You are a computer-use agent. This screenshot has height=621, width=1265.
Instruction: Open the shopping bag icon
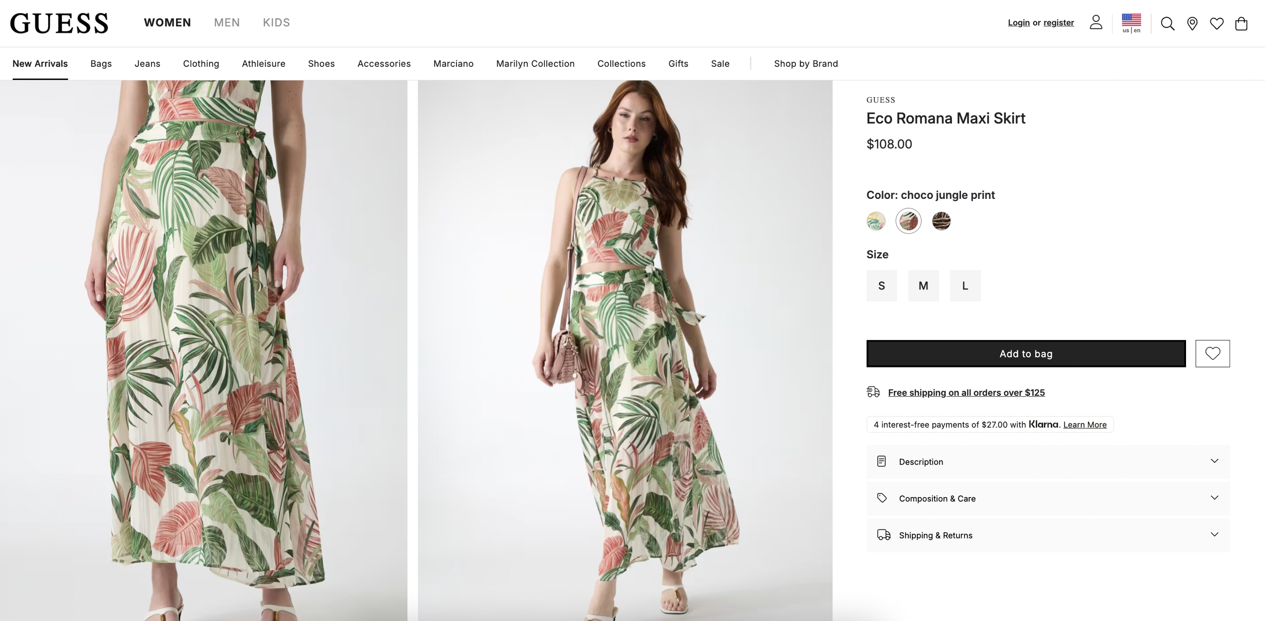tap(1241, 23)
